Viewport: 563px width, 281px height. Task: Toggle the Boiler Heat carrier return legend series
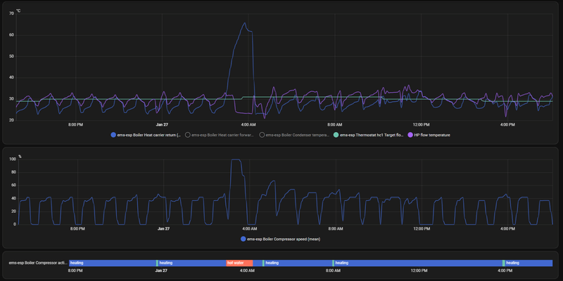[146, 135]
